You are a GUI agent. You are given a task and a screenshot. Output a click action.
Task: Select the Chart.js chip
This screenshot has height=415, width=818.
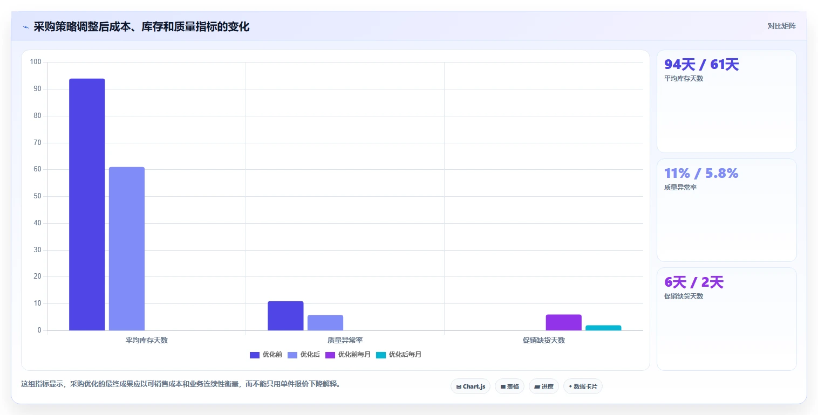[x=471, y=386]
